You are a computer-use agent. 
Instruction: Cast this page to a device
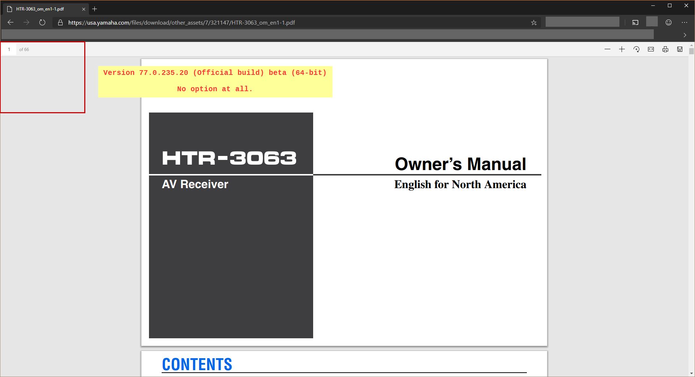(x=635, y=22)
